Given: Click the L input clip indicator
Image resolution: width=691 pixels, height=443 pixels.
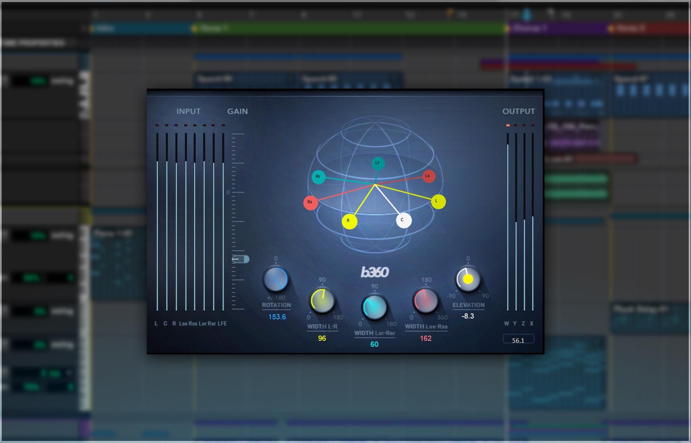Looking at the screenshot, I should (x=157, y=125).
